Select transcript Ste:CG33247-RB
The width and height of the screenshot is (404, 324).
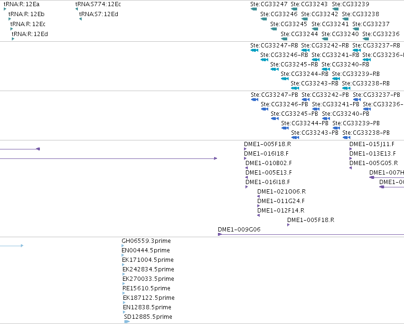(274, 46)
